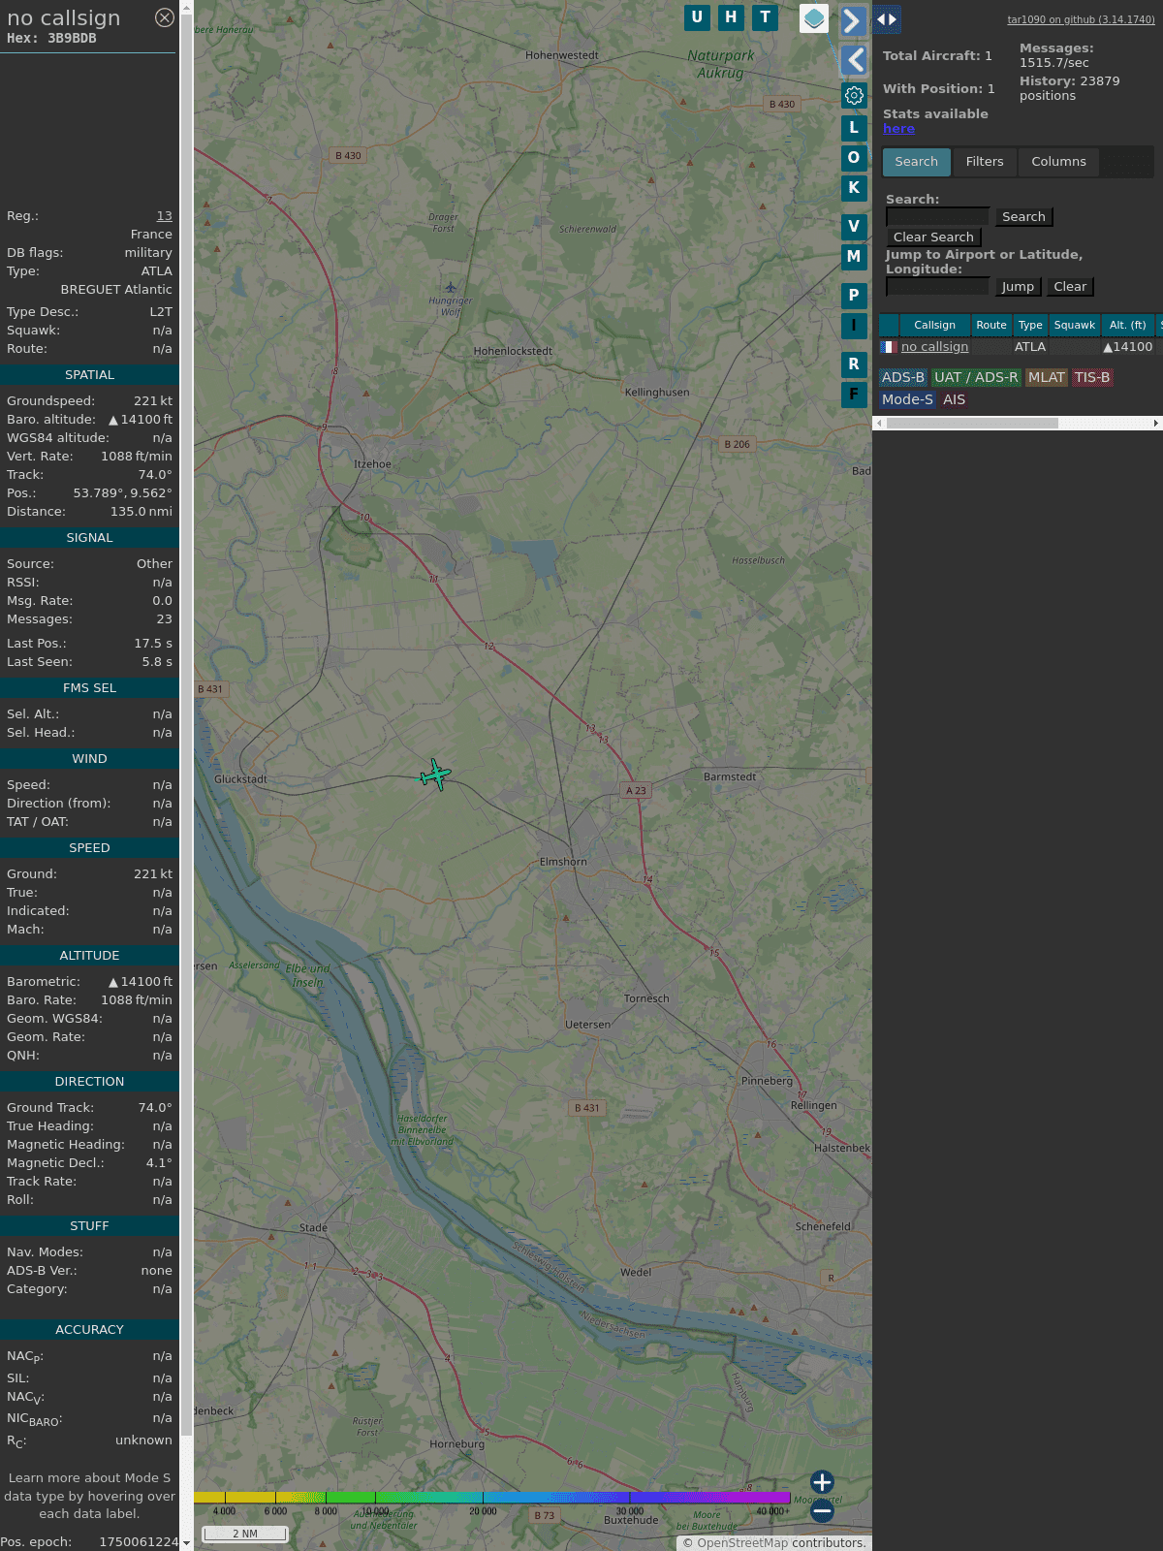
Task: Toggle the P button on map
Action: coord(854,296)
